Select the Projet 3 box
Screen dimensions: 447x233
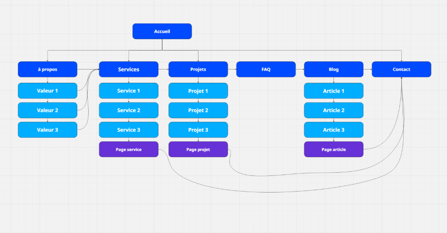tap(198, 130)
